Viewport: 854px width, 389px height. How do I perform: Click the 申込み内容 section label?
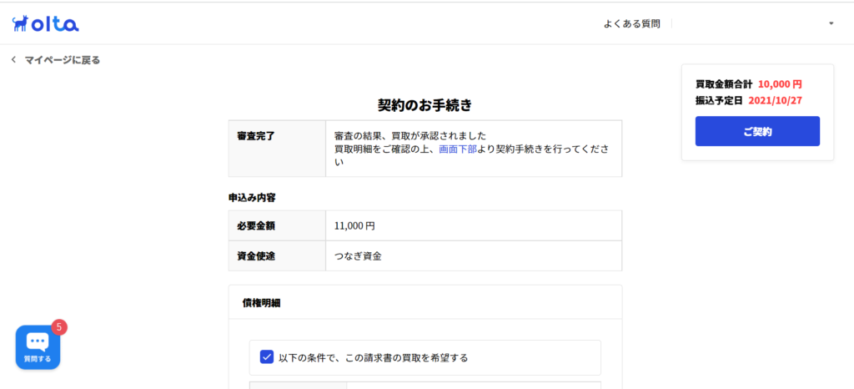tap(252, 198)
